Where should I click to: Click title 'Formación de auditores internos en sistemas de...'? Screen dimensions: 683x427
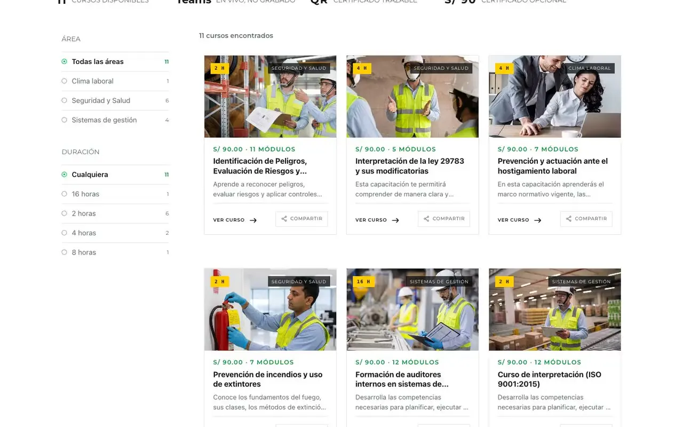point(402,379)
